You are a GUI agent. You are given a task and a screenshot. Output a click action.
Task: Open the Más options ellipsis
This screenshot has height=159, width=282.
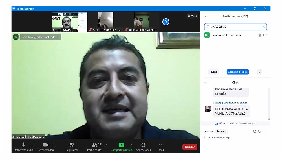161,145
